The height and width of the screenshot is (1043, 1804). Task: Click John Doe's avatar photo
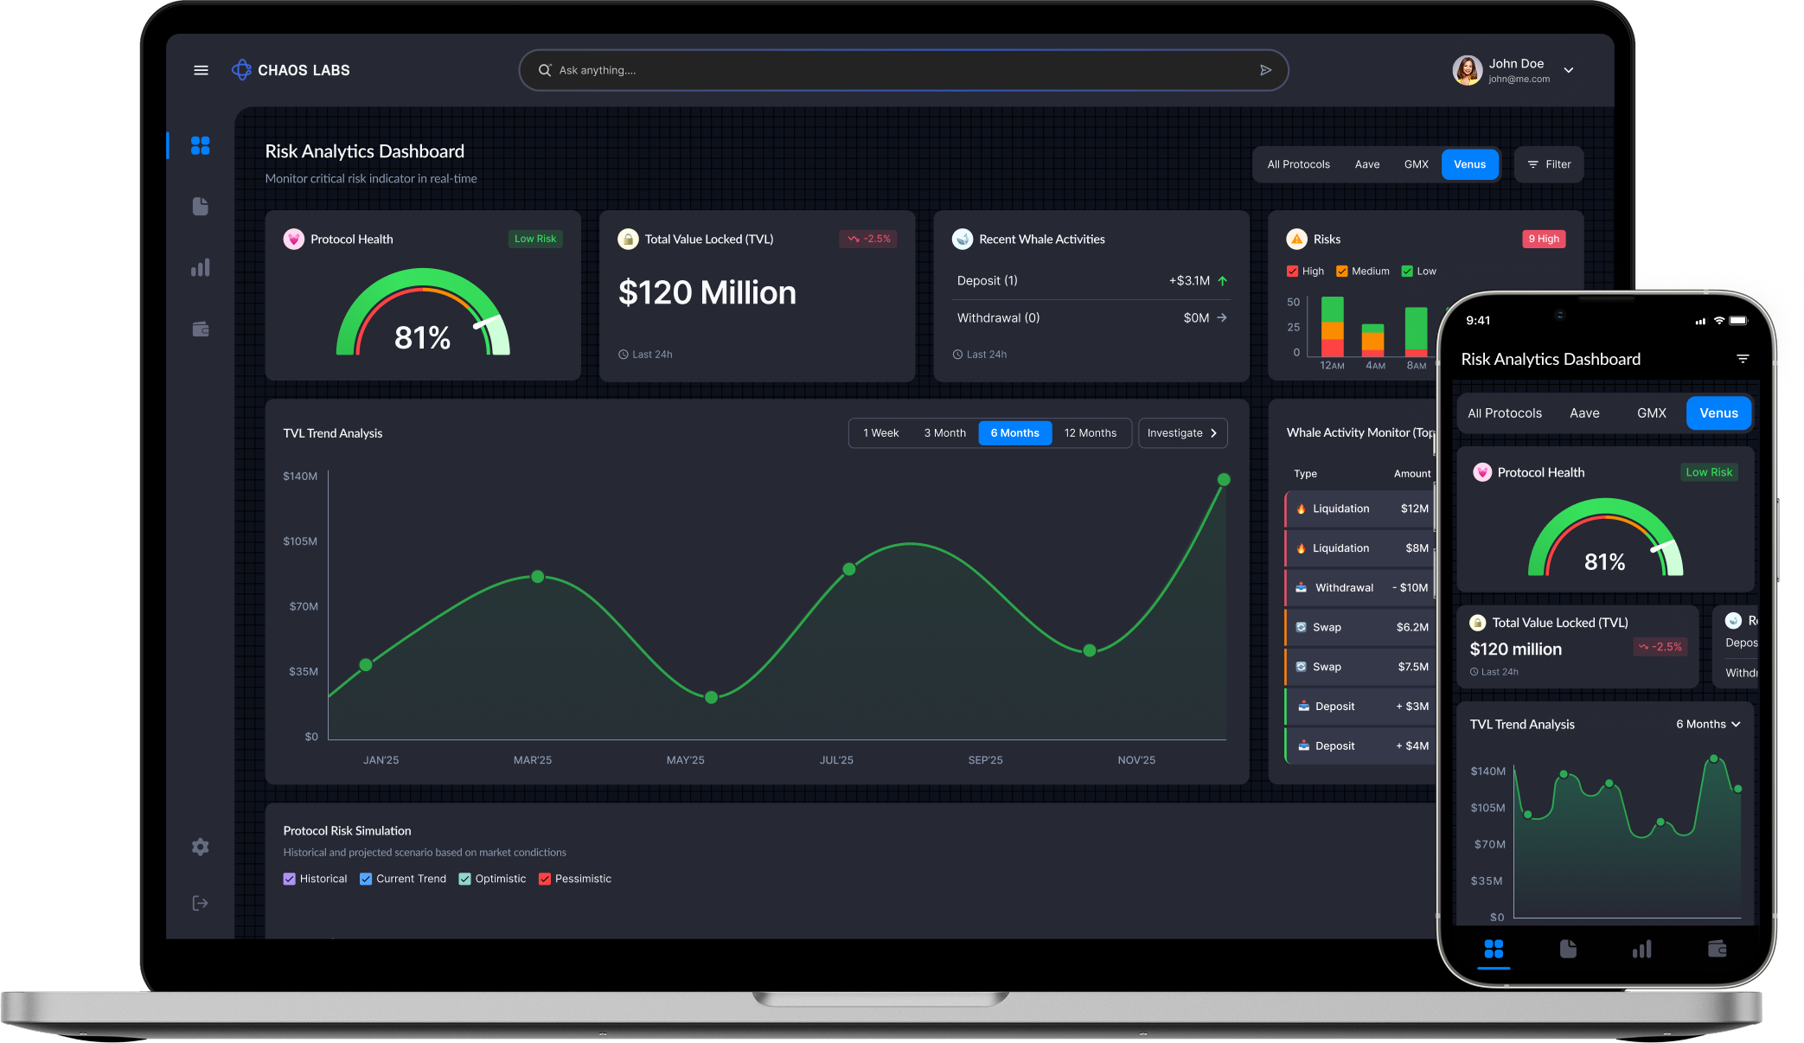[1468, 70]
